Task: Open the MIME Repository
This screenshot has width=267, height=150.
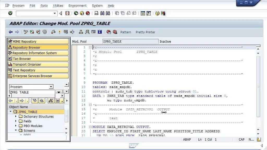Action: click(38, 41)
